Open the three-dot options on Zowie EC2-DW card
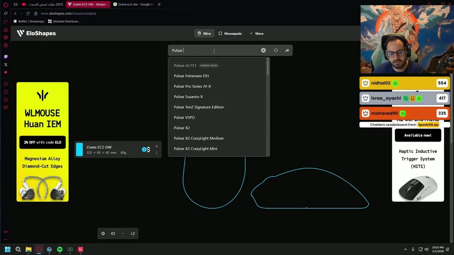 point(156,153)
